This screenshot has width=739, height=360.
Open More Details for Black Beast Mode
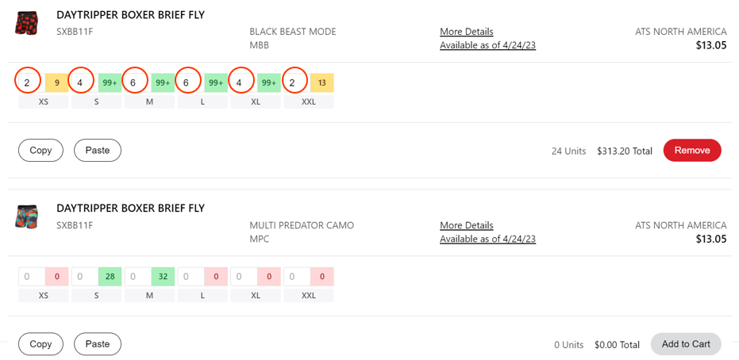pyautogui.click(x=467, y=32)
